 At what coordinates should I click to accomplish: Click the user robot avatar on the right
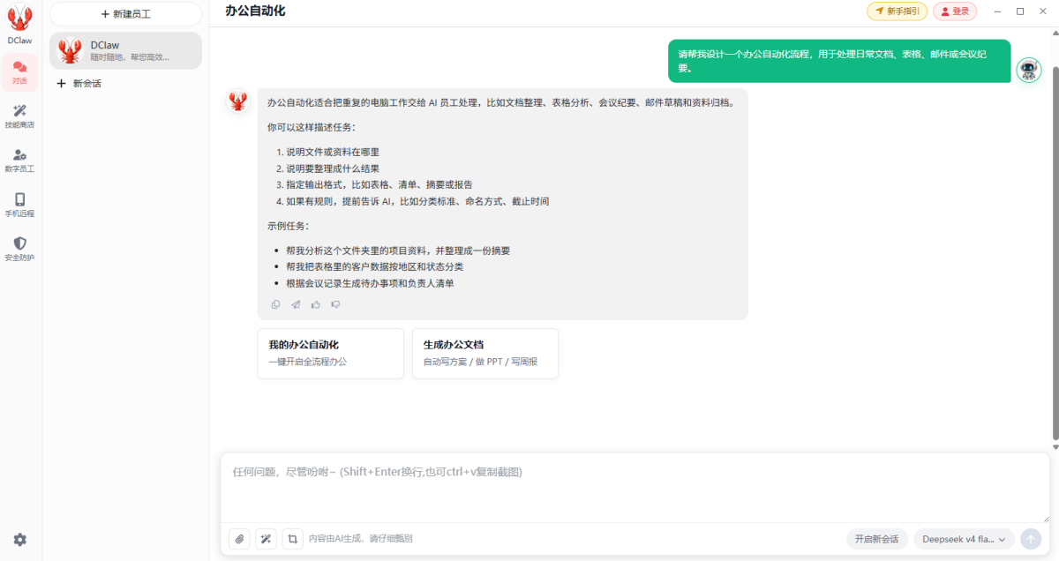click(1028, 71)
